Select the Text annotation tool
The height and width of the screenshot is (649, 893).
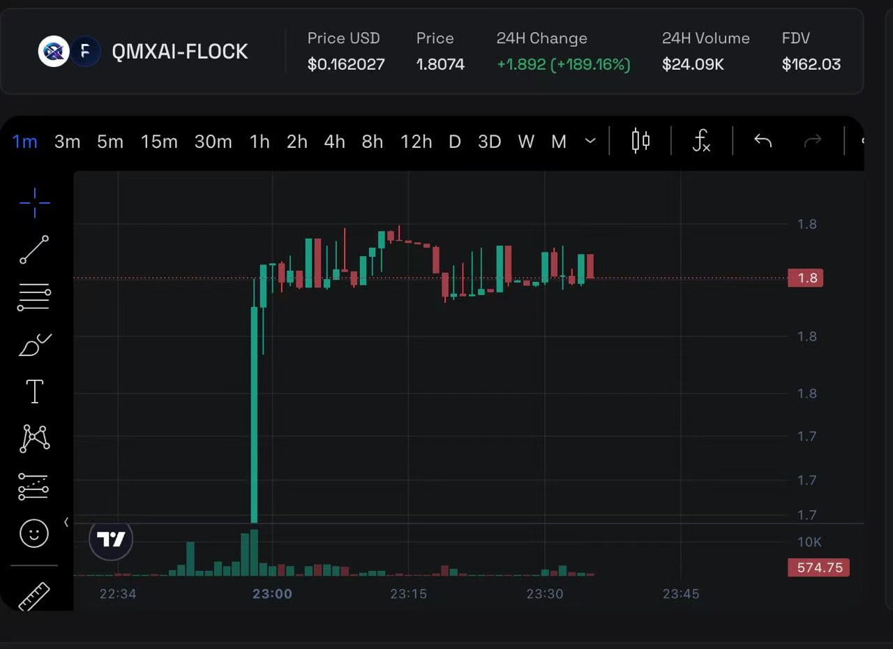tap(34, 391)
